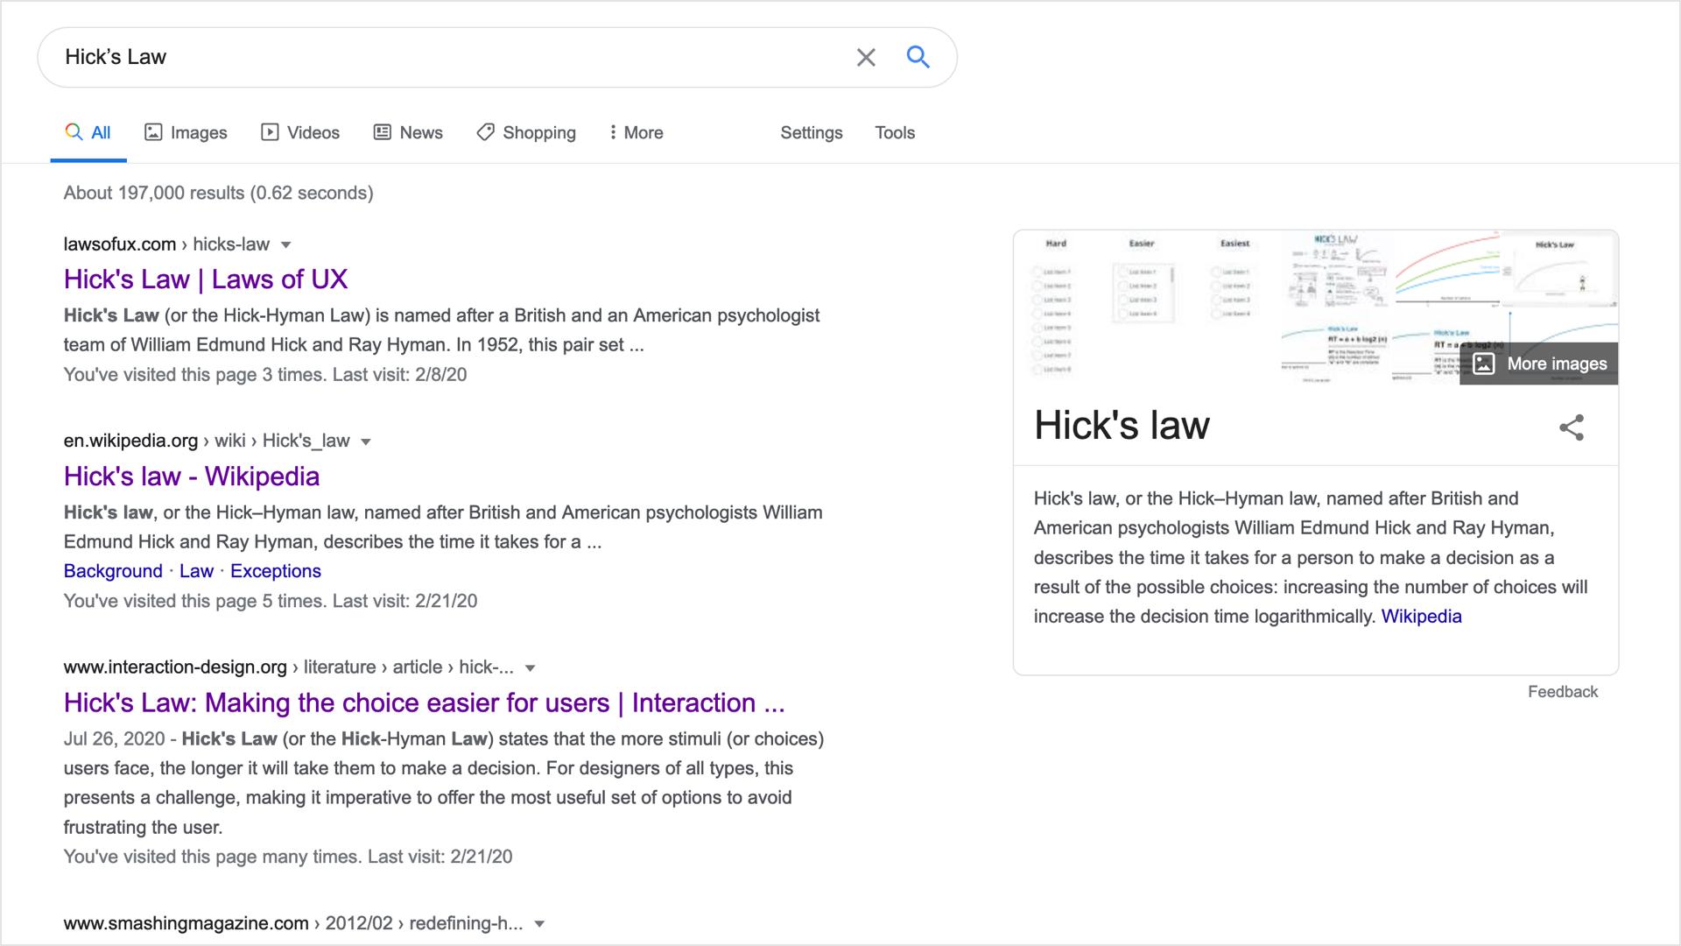Screen dimensions: 1681x946
Task: Click the camera icon on Images tab
Action: [x=154, y=131]
